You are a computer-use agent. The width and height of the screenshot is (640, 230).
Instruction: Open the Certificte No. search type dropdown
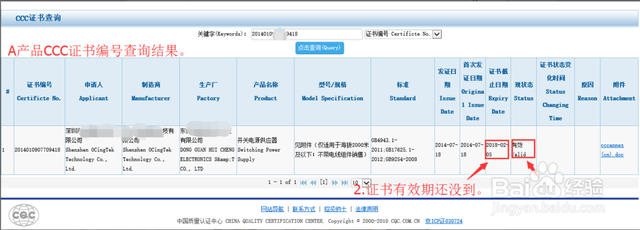point(403,34)
